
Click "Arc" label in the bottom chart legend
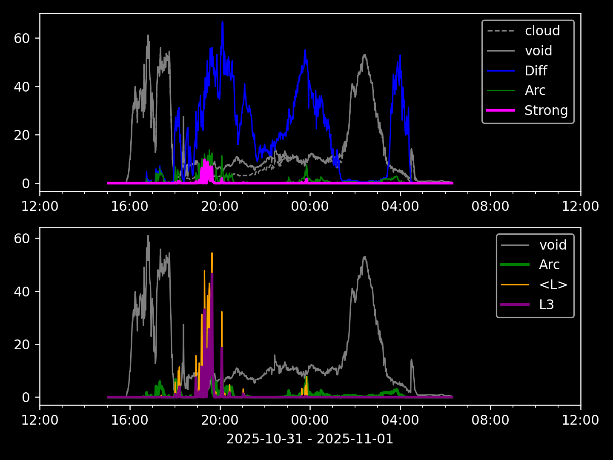pos(549,264)
